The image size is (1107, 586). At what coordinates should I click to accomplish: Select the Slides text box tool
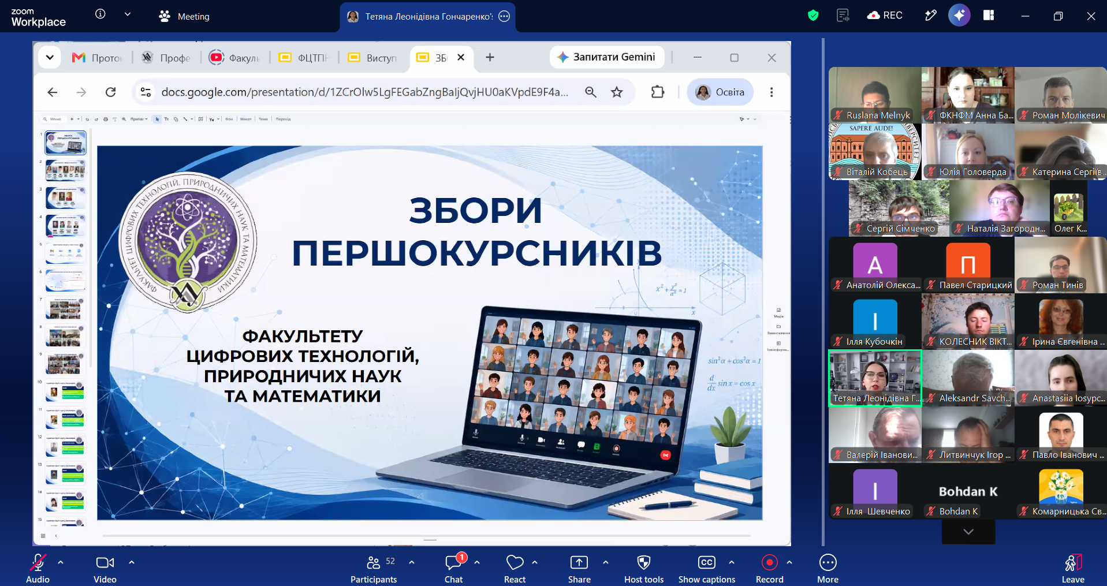[x=166, y=119]
